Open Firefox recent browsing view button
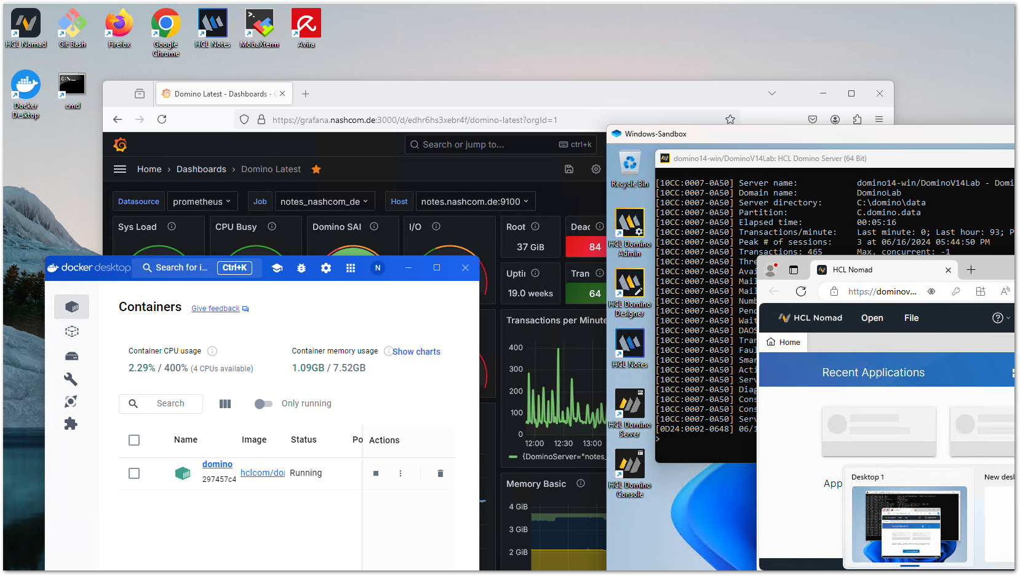The height and width of the screenshot is (576, 1020). pyautogui.click(x=140, y=93)
